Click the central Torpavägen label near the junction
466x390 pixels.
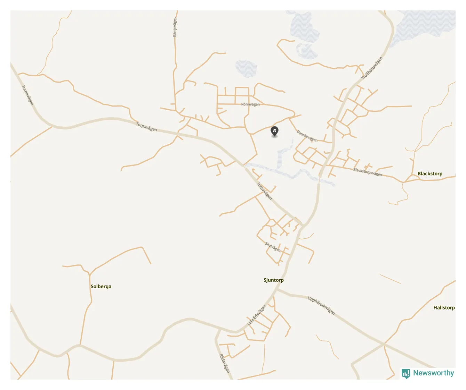[x=146, y=127]
